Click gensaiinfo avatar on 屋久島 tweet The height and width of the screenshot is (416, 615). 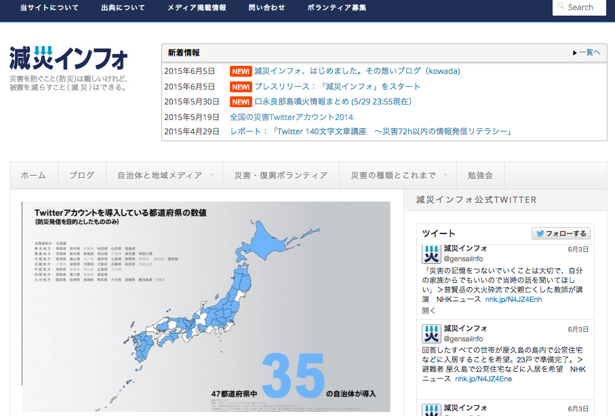pos(431,334)
